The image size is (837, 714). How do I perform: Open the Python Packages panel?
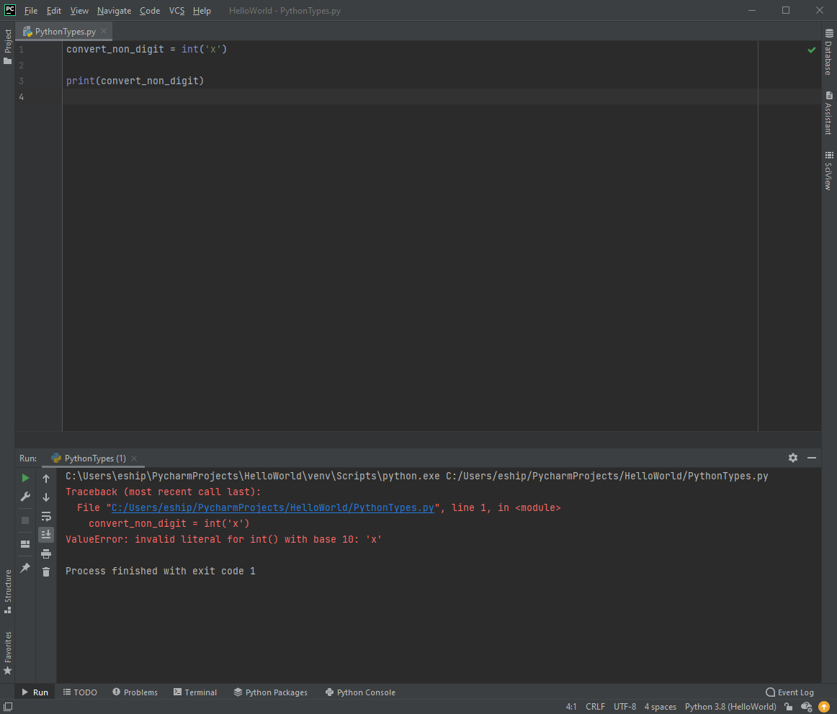point(271,692)
